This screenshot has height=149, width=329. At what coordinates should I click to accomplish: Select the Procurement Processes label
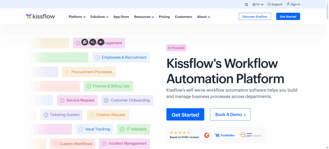(x=92, y=72)
